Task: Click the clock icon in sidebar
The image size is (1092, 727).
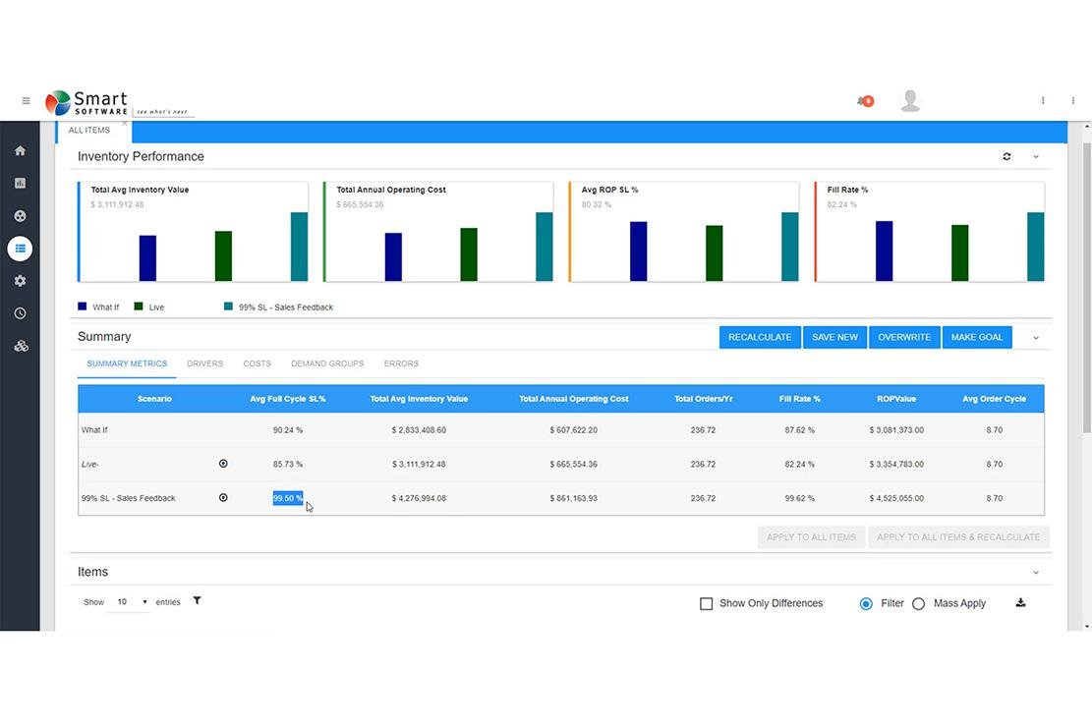Action: (x=20, y=313)
